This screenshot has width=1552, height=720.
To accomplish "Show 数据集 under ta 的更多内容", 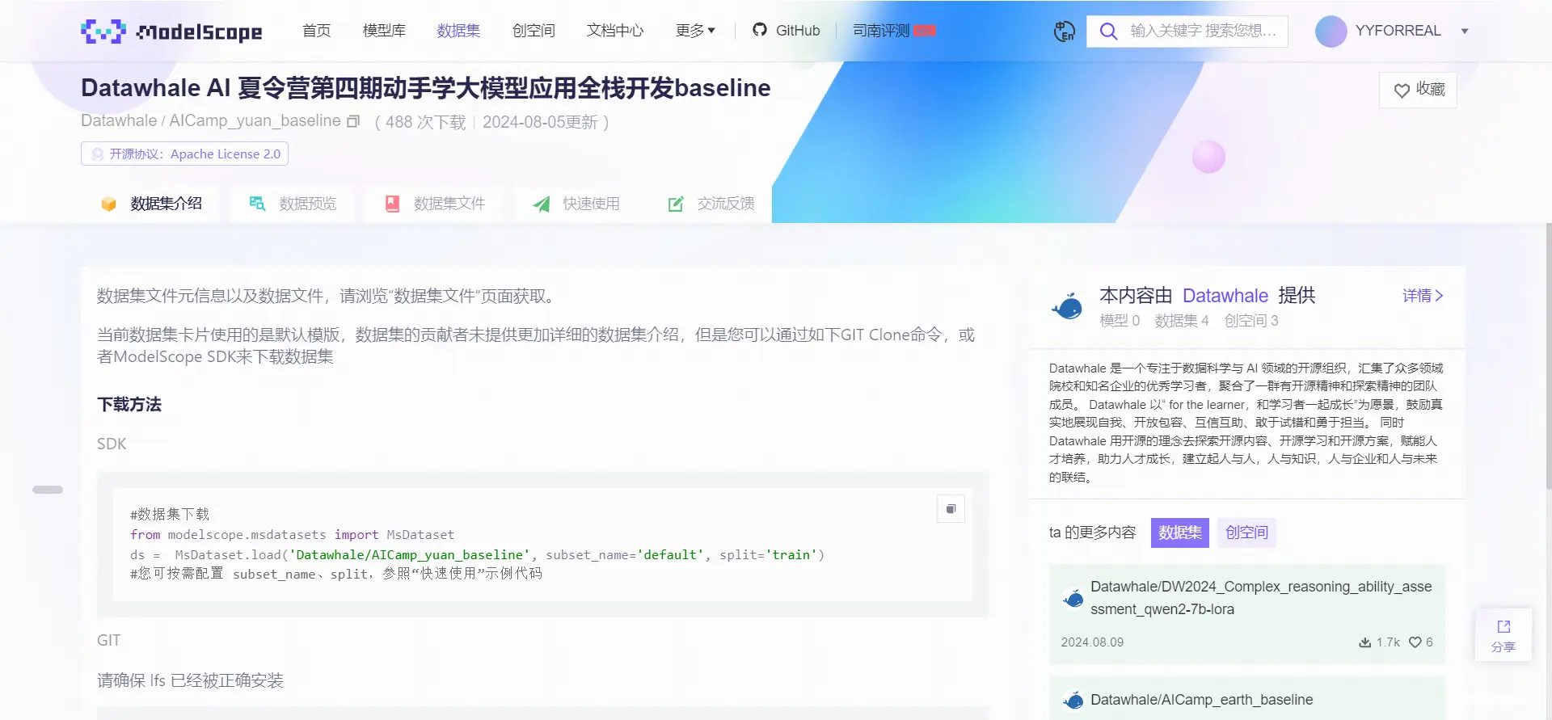I will point(1180,533).
